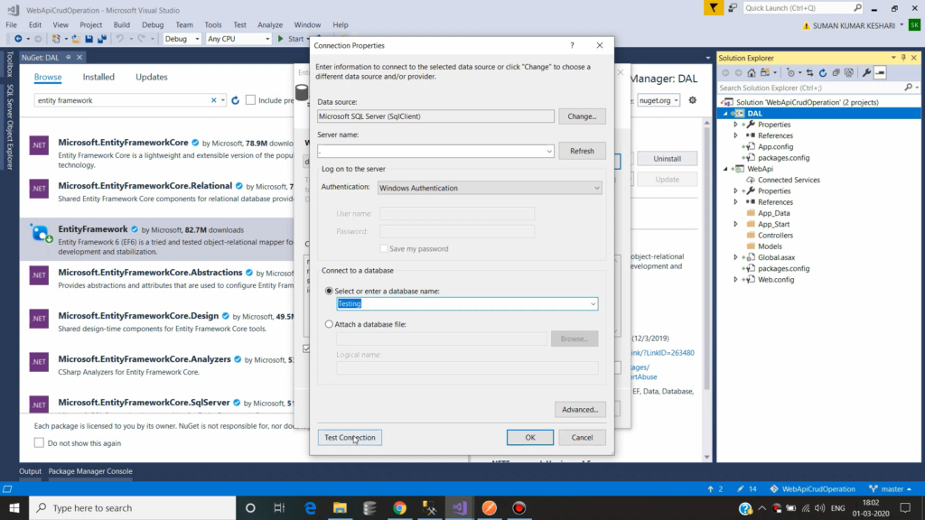Click Cancel in Connection Properties

point(582,438)
